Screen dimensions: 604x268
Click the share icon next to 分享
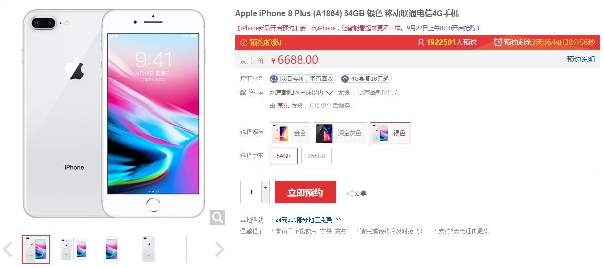pyautogui.click(x=349, y=193)
